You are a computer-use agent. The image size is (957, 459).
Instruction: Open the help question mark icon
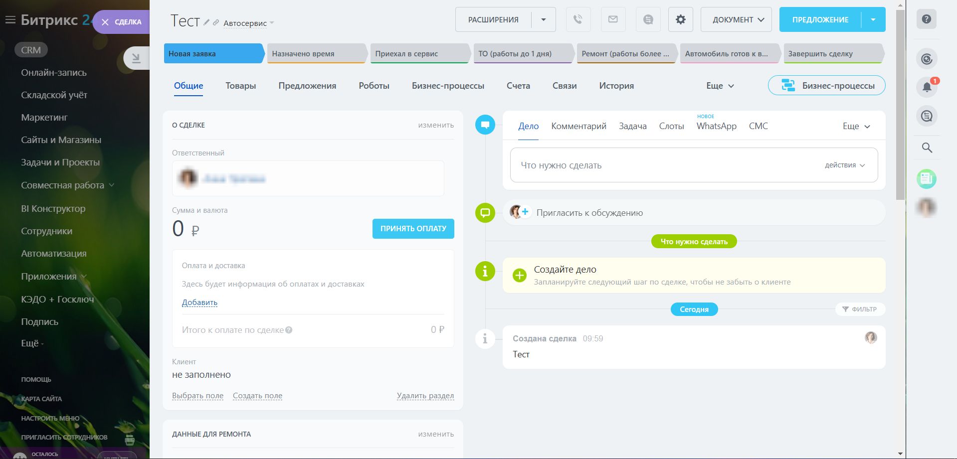926,19
